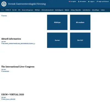Click the large Riktlinjer blue tile
Image resolution: width=110 pixels, height=110 pixels.
pyautogui.click(x=57, y=22)
